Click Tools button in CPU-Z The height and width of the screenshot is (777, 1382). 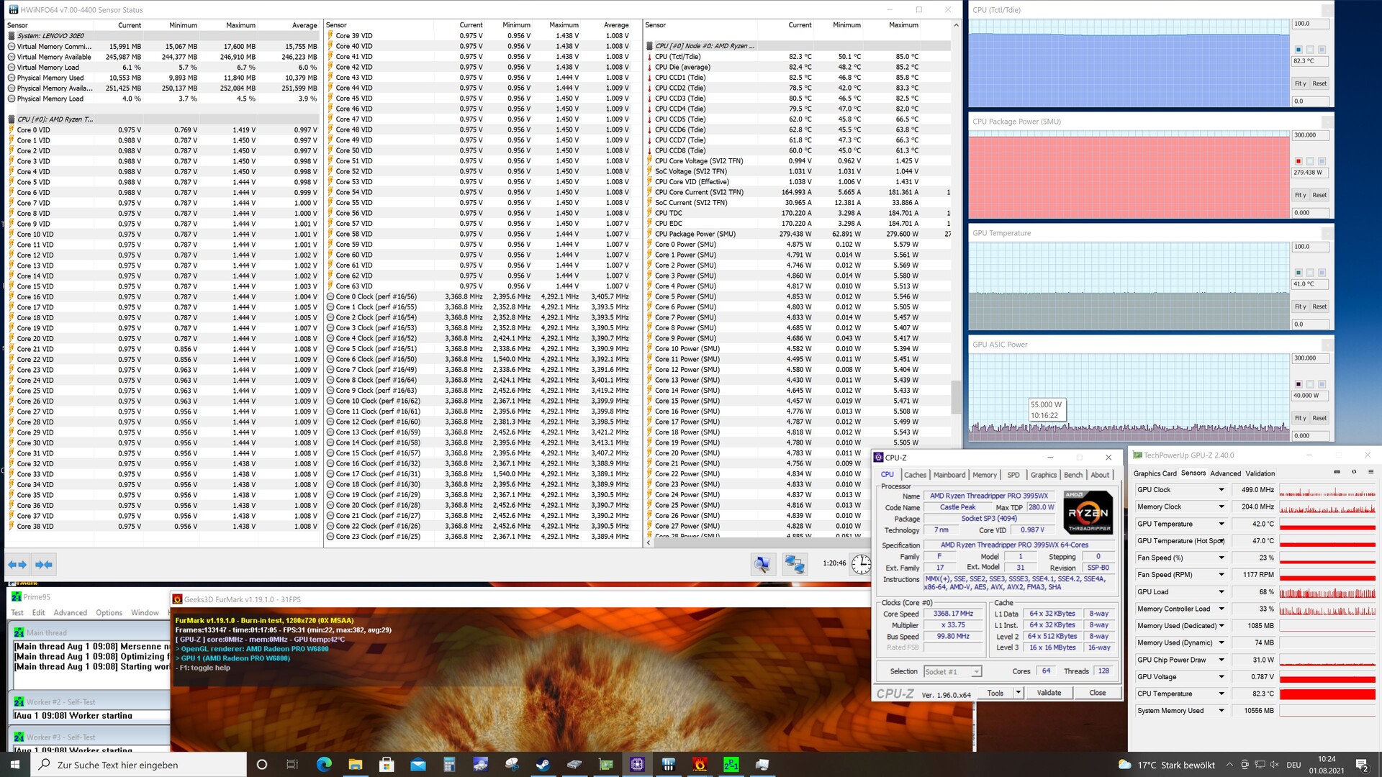click(995, 693)
